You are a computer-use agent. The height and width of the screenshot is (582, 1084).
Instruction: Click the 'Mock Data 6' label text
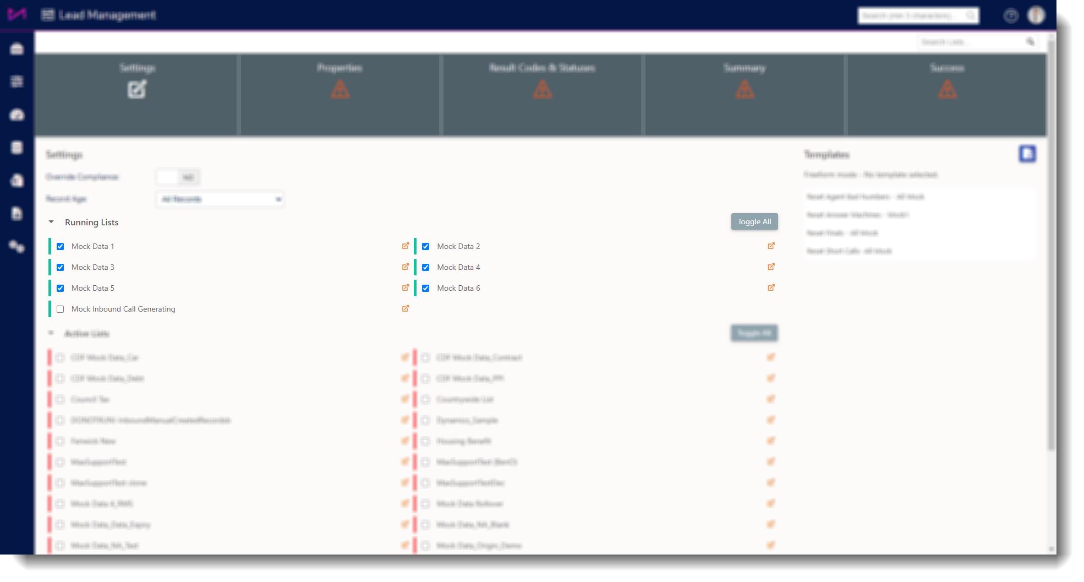coord(458,288)
